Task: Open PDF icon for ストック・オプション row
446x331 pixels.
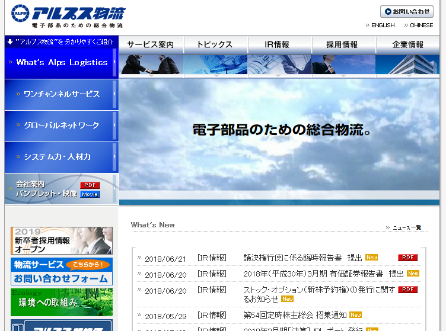Action: (407, 290)
